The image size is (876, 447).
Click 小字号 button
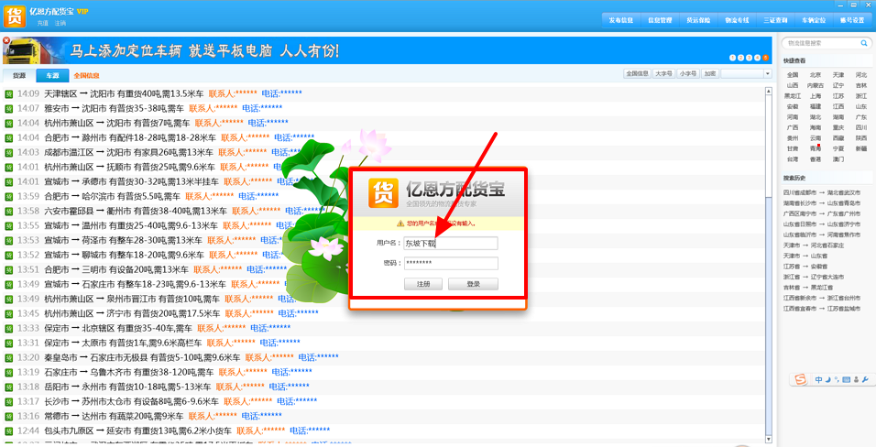688,74
